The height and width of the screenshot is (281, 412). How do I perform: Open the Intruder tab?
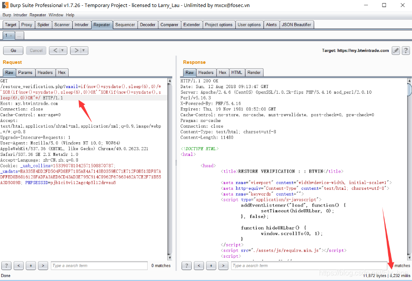pos(82,25)
